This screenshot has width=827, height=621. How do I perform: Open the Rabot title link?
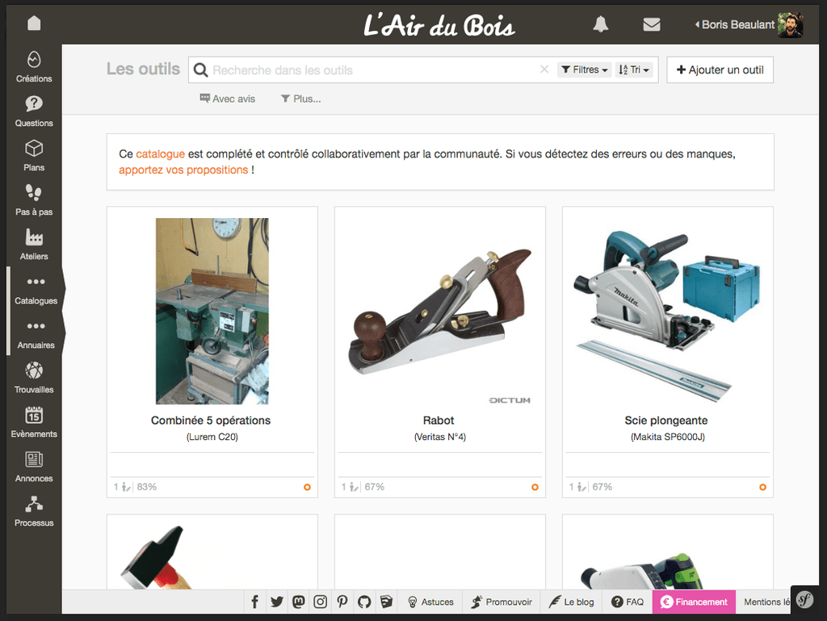pos(439,420)
